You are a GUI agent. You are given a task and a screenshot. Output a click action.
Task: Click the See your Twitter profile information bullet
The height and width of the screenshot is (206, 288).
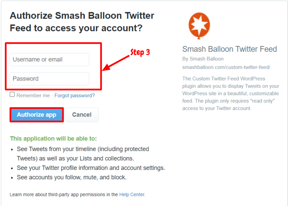click(91, 168)
